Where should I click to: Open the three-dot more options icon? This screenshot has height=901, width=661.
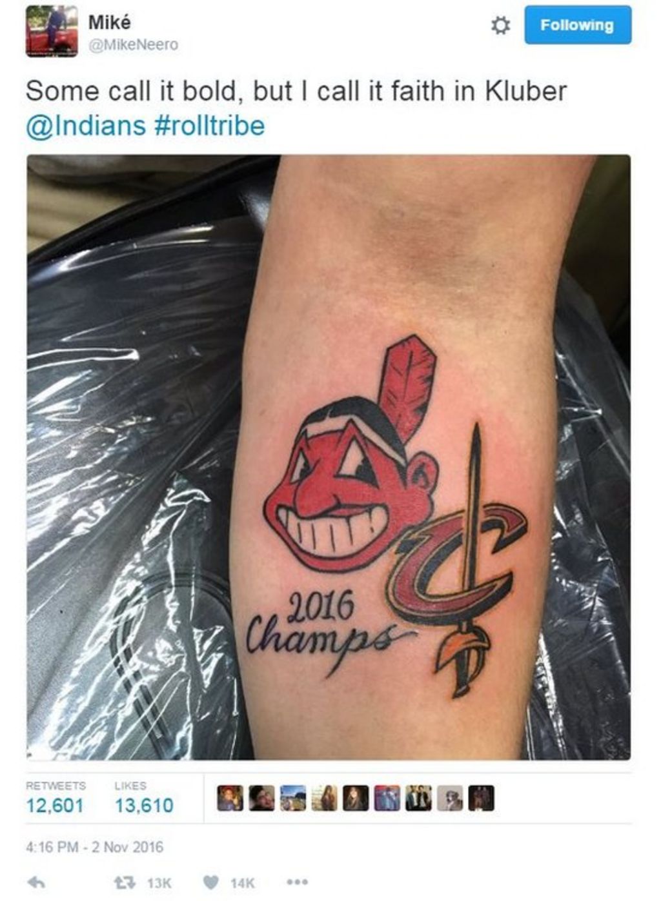tap(296, 882)
